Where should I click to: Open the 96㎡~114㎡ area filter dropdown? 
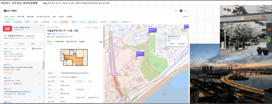coord(92,22)
